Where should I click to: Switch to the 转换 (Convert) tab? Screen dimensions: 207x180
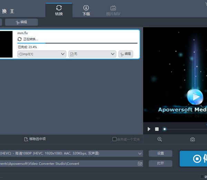[59, 10]
